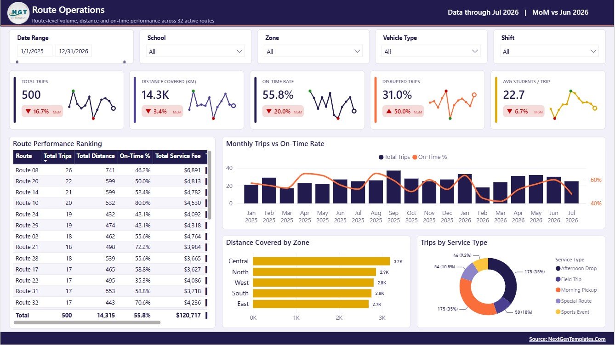The height and width of the screenshot is (345, 615).
Task: Click the 50 (10%) donut label
Action: [x=523, y=312]
